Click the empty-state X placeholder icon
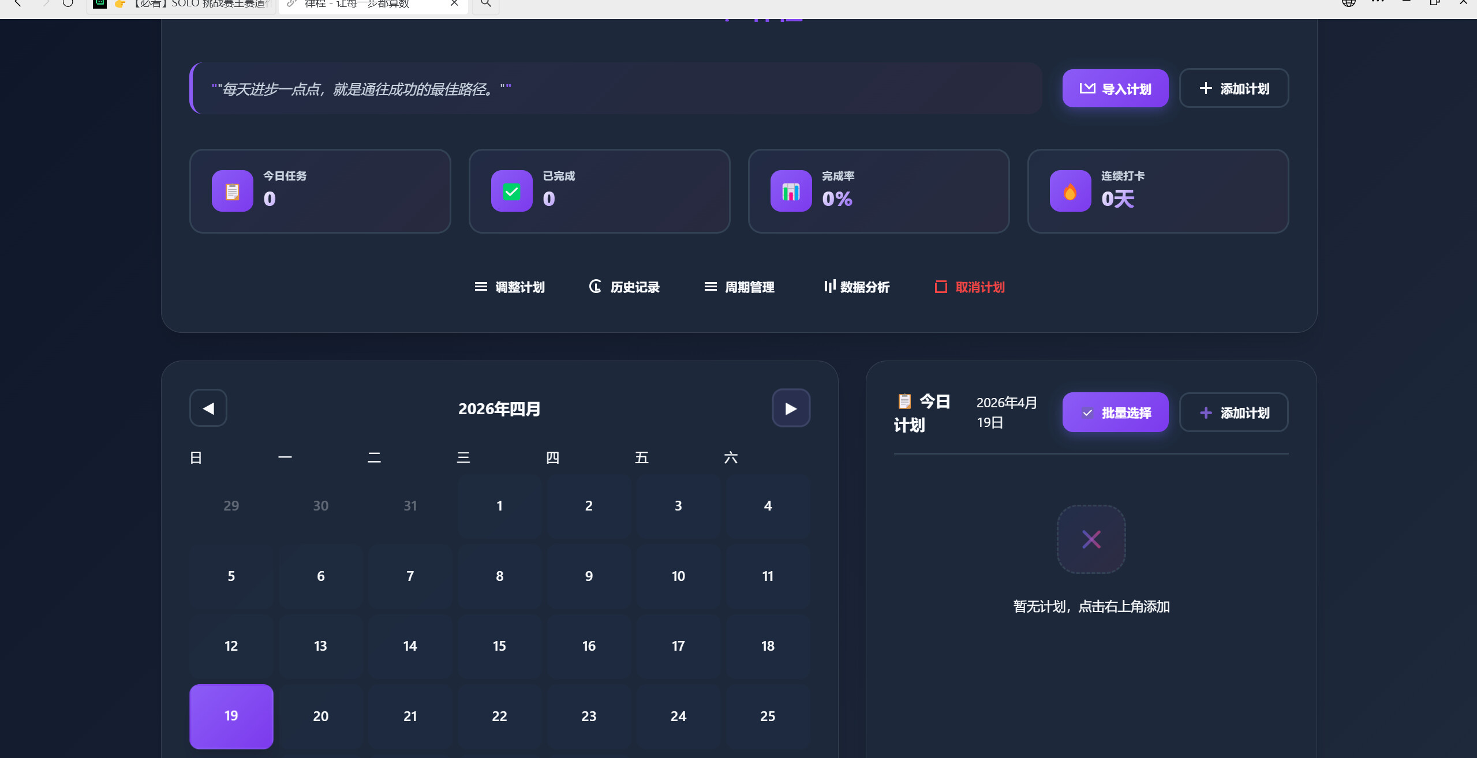The height and width of the screenshot is (758, 1477). (x=1091, y=539)
